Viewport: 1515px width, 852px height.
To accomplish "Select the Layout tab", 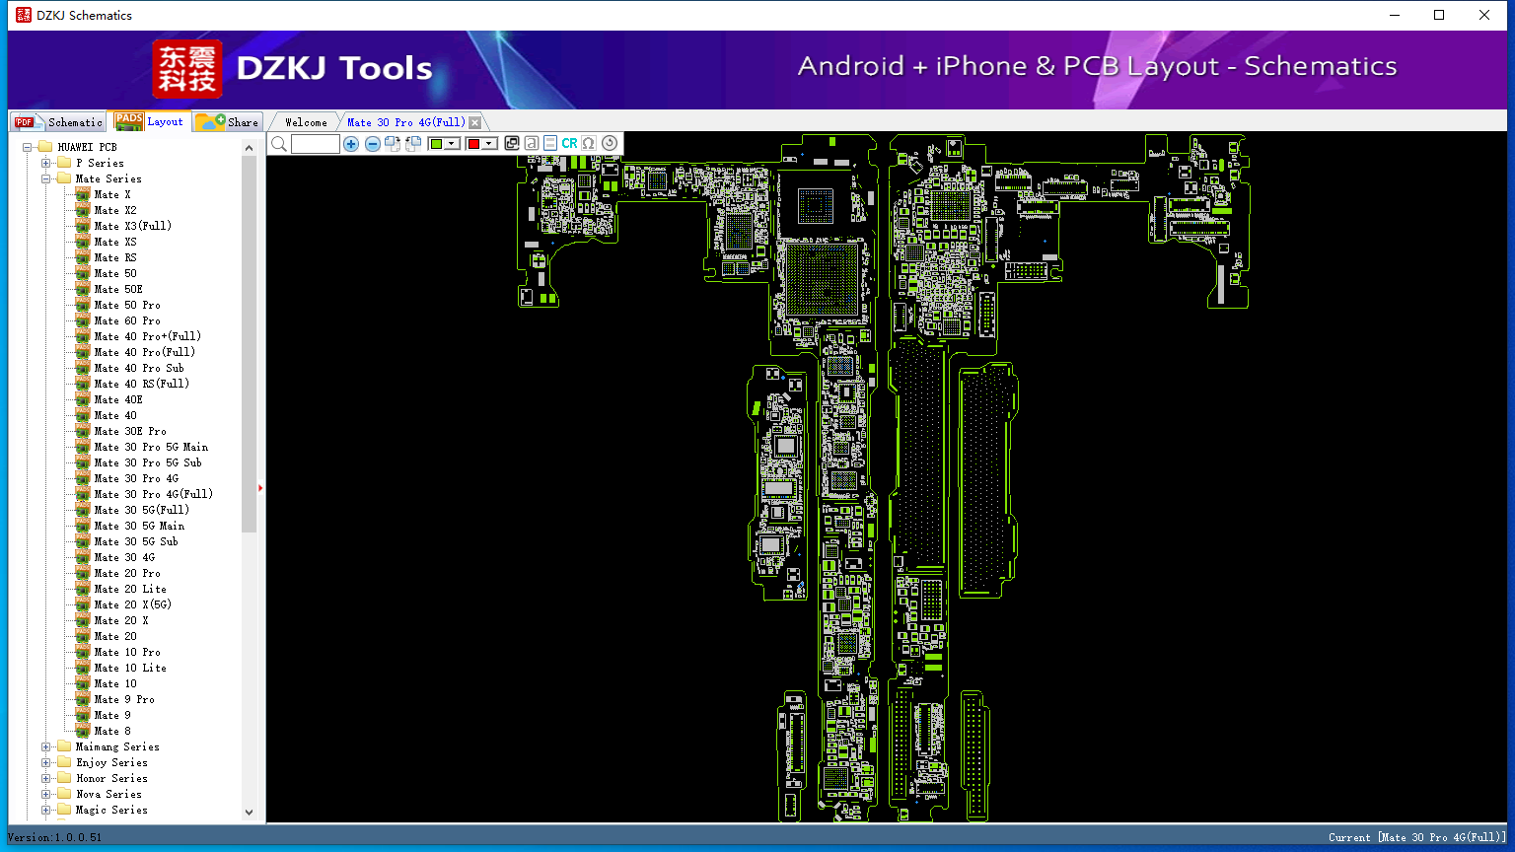I will [x=149, y=121].
